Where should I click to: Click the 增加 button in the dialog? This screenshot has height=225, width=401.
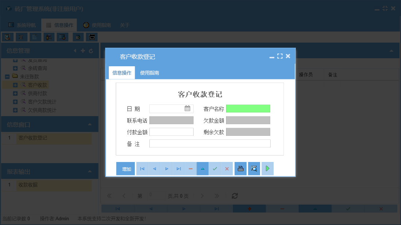(125, 168)
